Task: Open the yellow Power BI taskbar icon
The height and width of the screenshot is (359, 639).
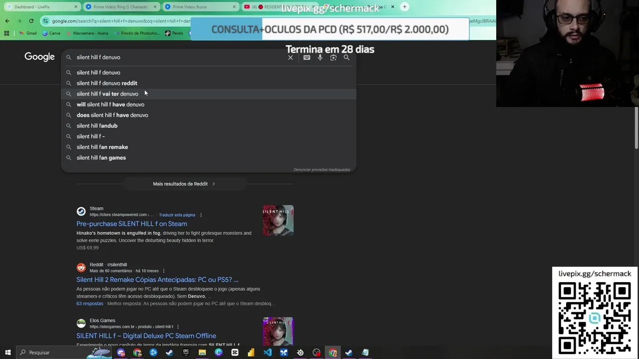Action: 251,353
